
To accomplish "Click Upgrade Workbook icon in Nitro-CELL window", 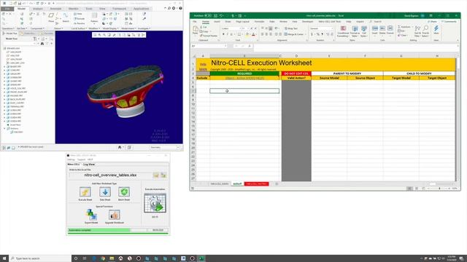I will [114, 215].
